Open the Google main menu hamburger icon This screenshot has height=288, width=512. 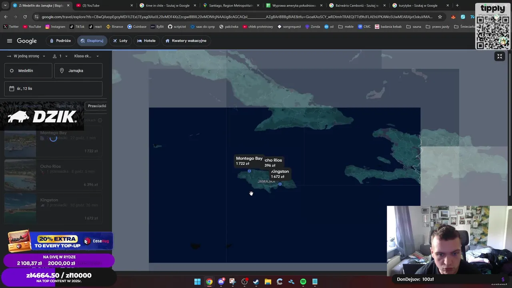[10, 41]
